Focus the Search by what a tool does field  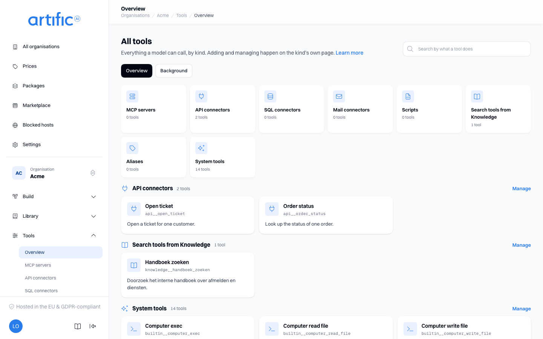point(467,49)
